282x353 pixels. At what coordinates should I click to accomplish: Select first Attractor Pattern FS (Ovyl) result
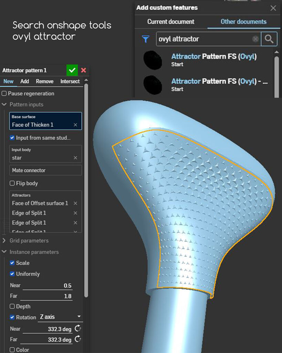click(213, 57)
